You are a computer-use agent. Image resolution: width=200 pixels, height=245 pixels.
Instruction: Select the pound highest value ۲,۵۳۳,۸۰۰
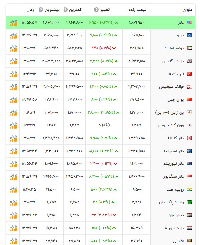pyautogui.click(x=51, y=61)
